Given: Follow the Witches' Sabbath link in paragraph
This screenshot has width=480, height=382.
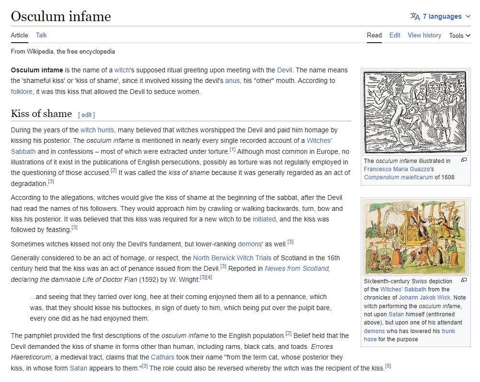Looking at the screenshot, I should pyautogui.click(x=320, y=140).
